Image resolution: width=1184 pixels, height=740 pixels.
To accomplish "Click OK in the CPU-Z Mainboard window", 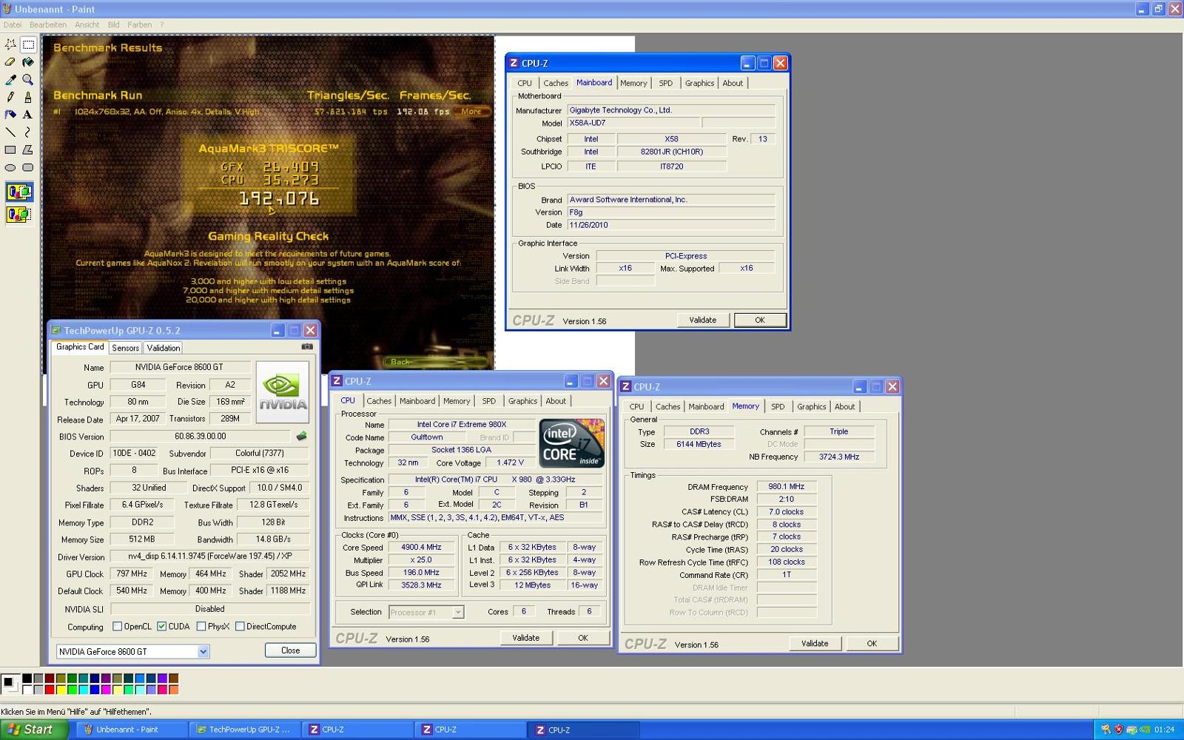I will point(760,320).
